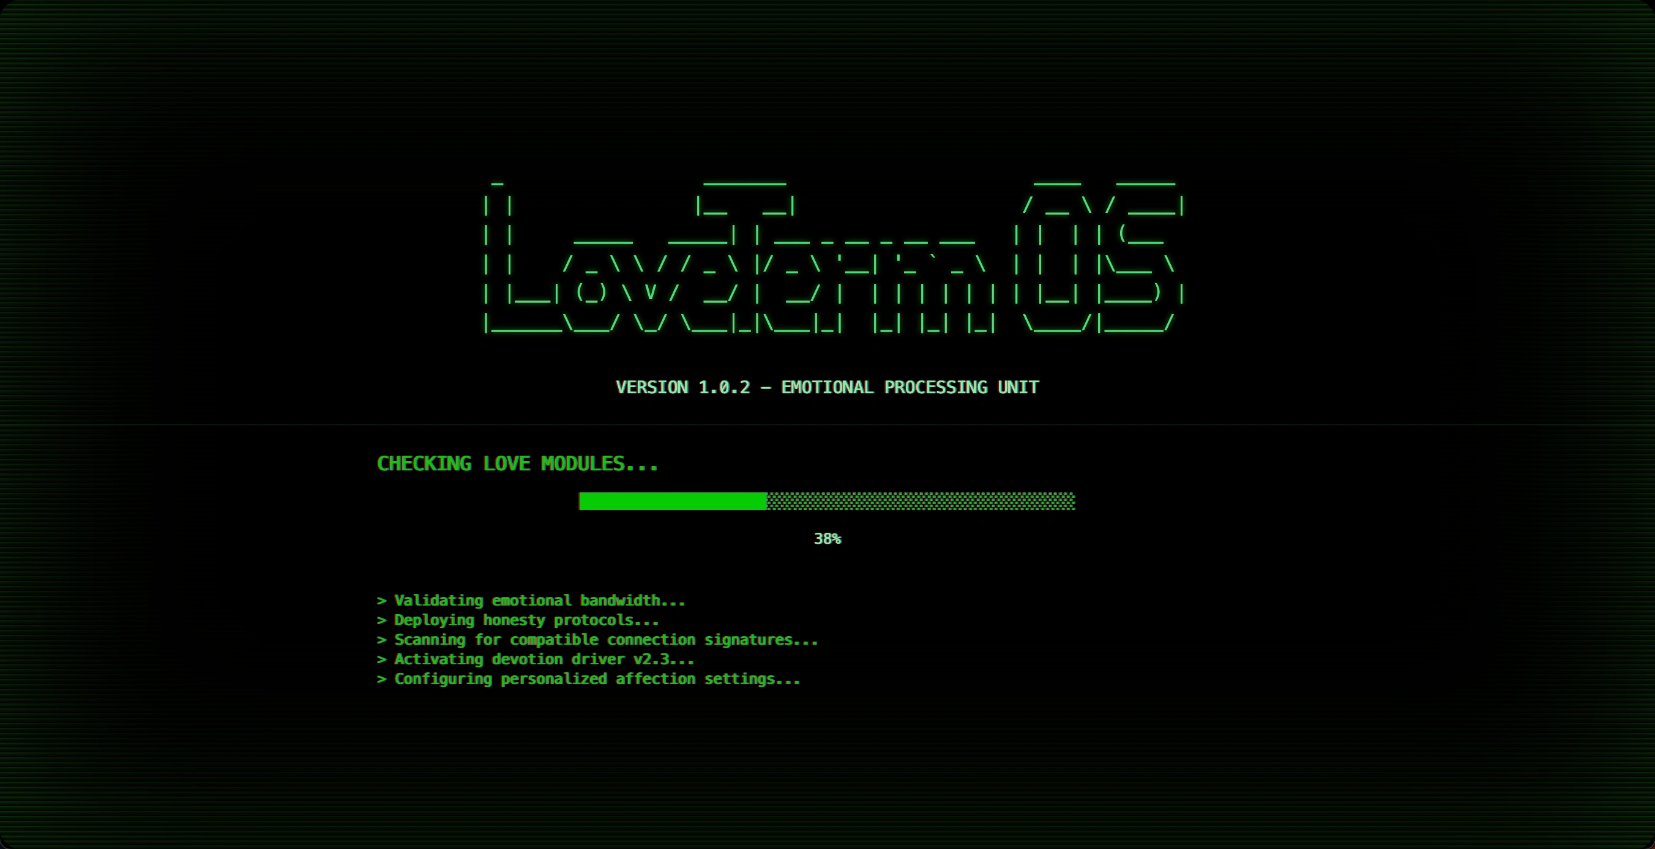1655x849 pixels.
Task: Click the filled green part of progress bar
Action: point(672,501)
